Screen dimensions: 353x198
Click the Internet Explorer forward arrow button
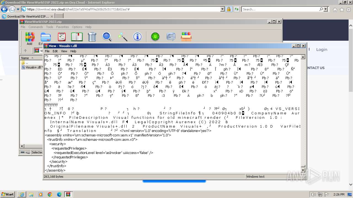[12, 9]
